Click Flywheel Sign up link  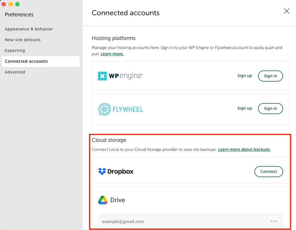(245, 108)
